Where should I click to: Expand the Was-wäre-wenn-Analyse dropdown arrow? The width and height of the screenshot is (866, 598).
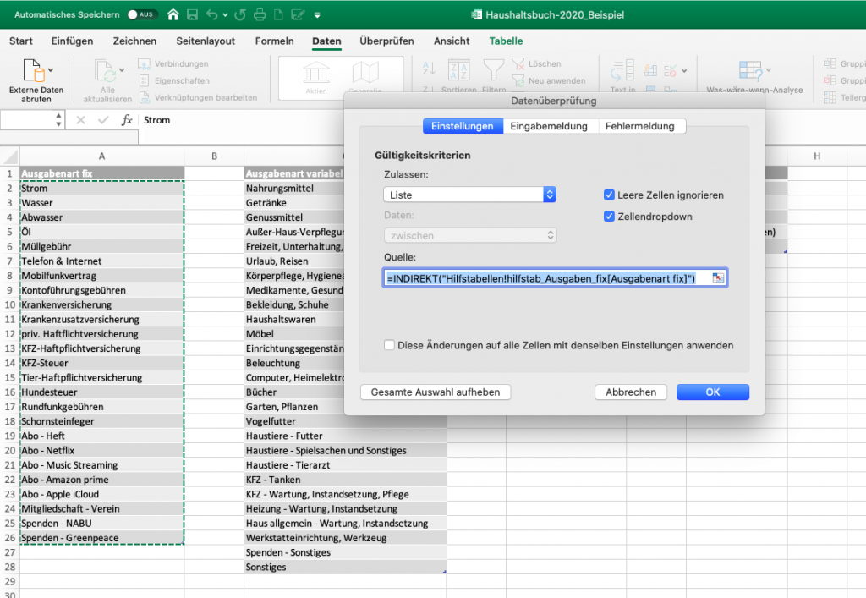pos(768,70)
